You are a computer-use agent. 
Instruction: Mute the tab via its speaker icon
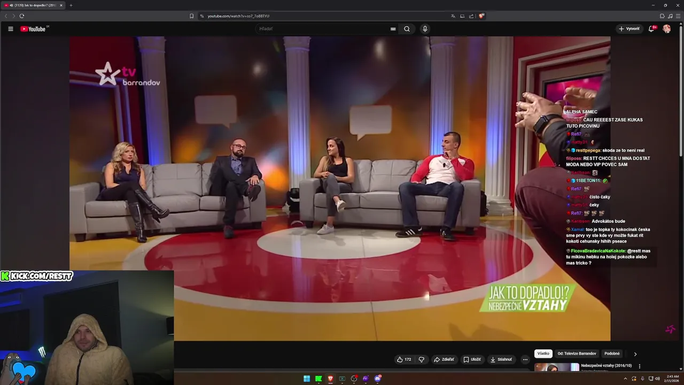click(11, 5)
